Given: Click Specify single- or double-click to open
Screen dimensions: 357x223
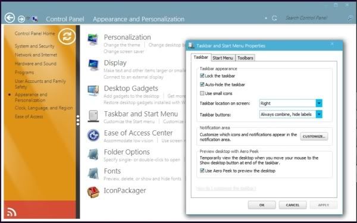Looking at the screenshot, I should (x=142, y=160).
